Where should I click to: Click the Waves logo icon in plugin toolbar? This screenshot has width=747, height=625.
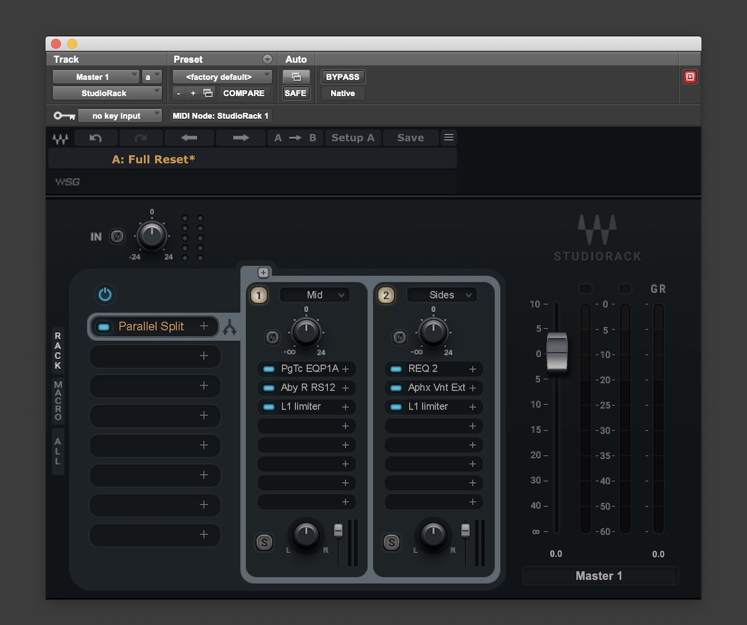[x=60, y=138]
